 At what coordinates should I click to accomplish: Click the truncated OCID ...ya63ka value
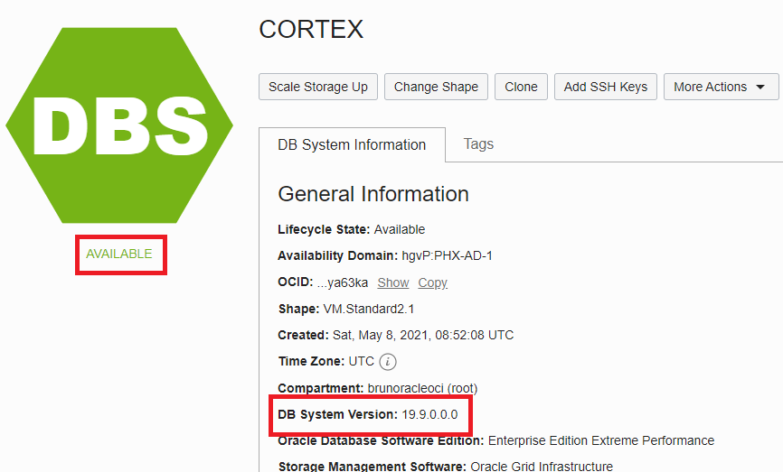[x=343, y=282]
